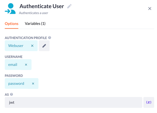Show help for Authentication Profile
The image size is (157, 113).
pos(50,38)
